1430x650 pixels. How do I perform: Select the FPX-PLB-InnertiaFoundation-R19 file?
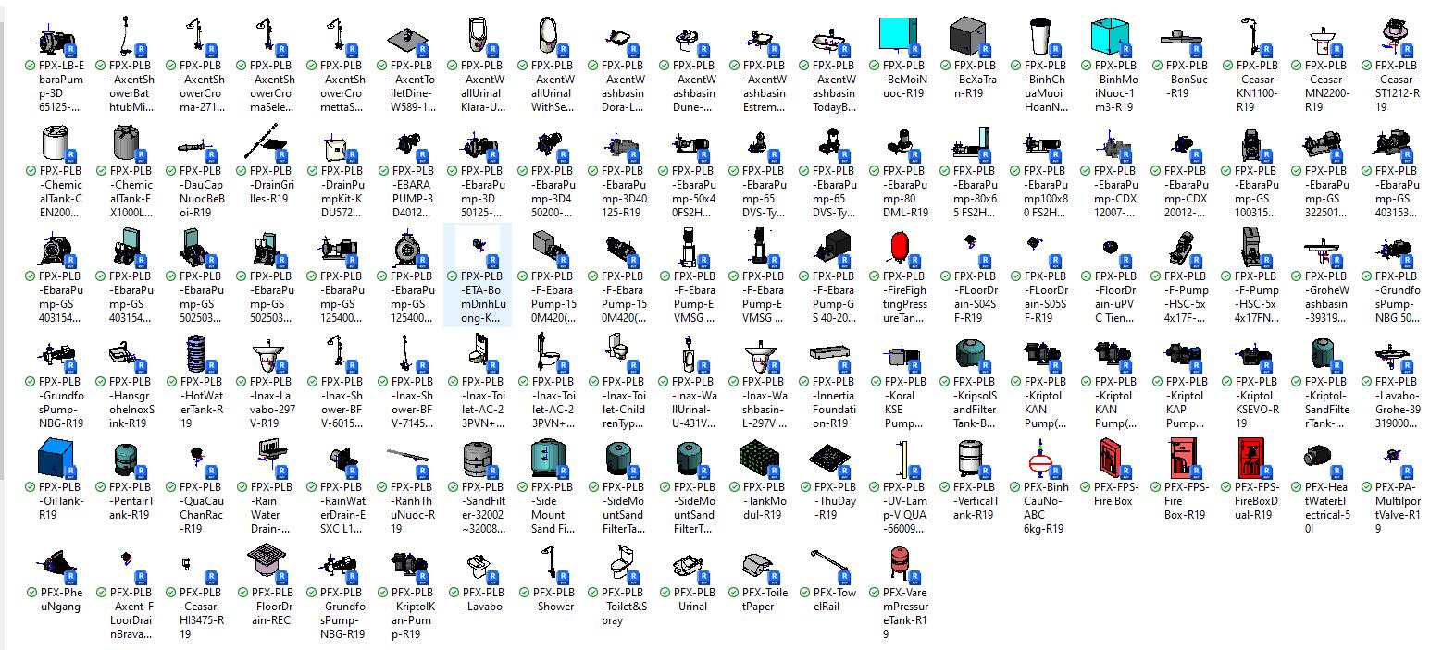point(827,355)
